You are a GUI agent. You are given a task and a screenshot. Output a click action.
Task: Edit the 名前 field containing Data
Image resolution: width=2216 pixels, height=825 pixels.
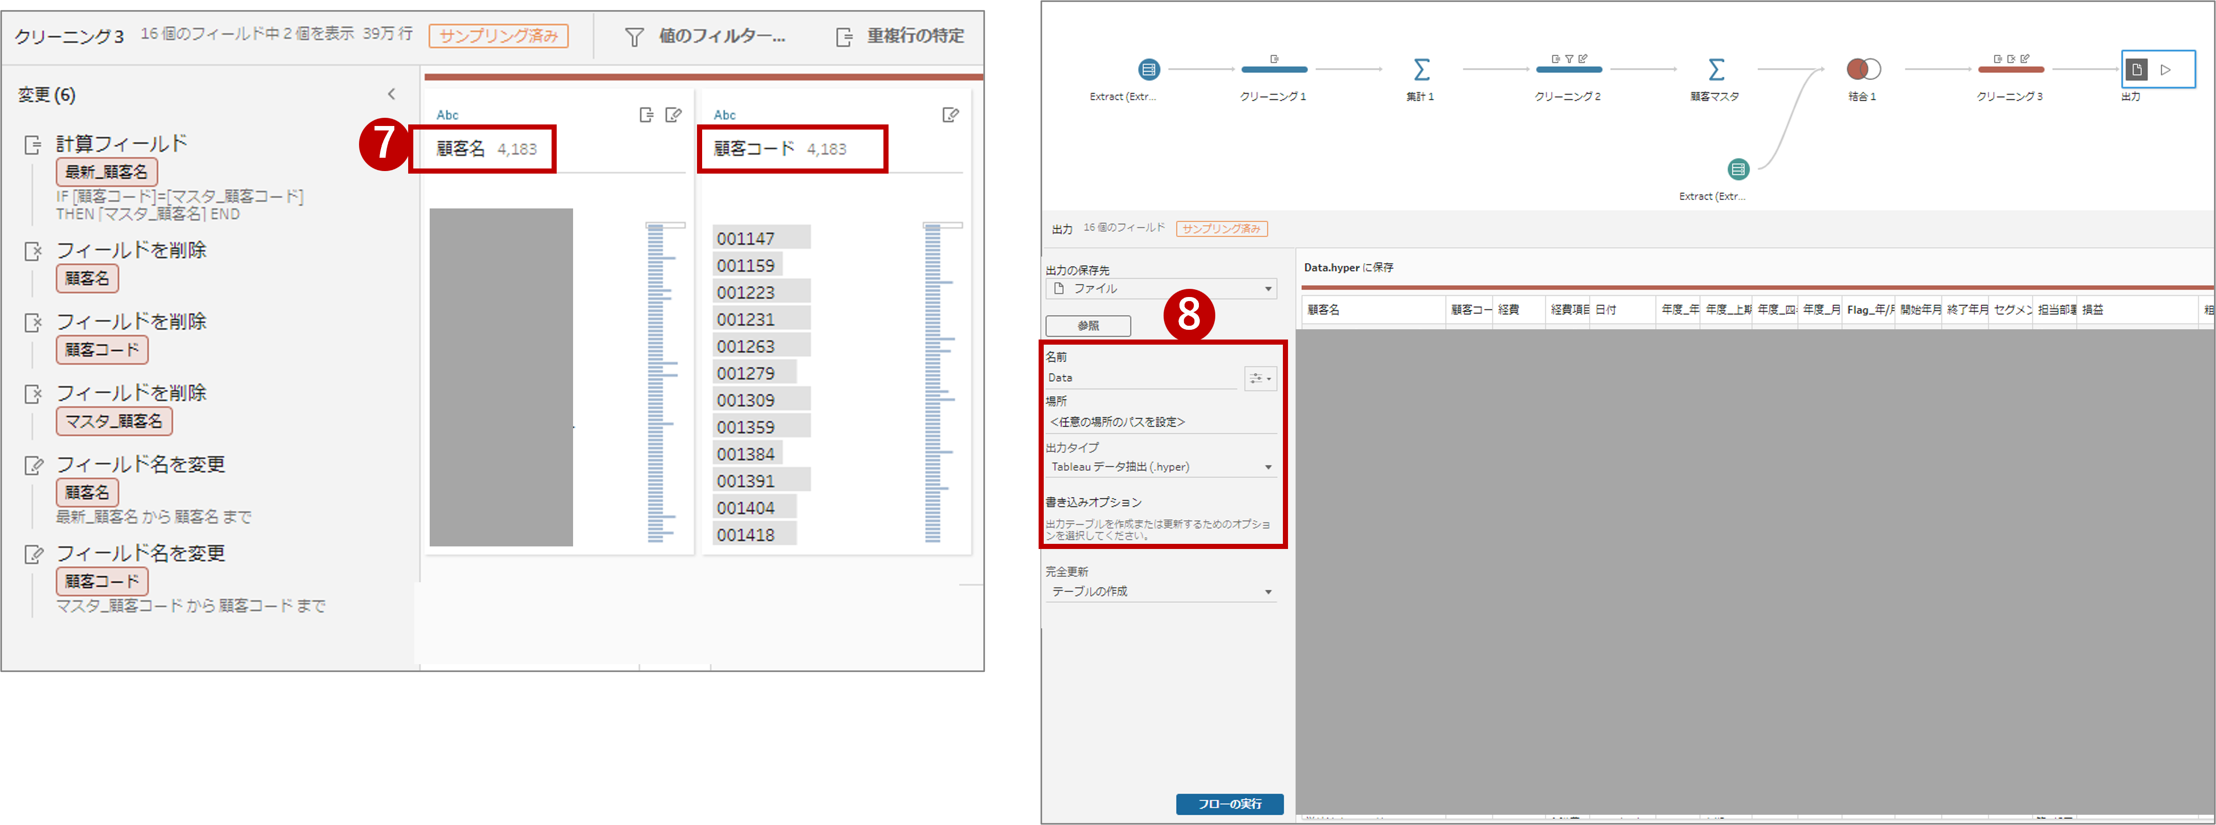click(1141, 377)
